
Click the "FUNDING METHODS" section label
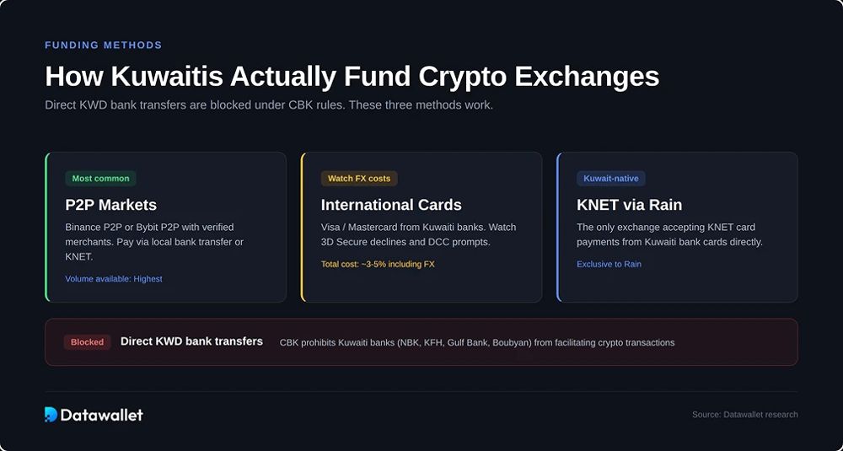point(103,46)
